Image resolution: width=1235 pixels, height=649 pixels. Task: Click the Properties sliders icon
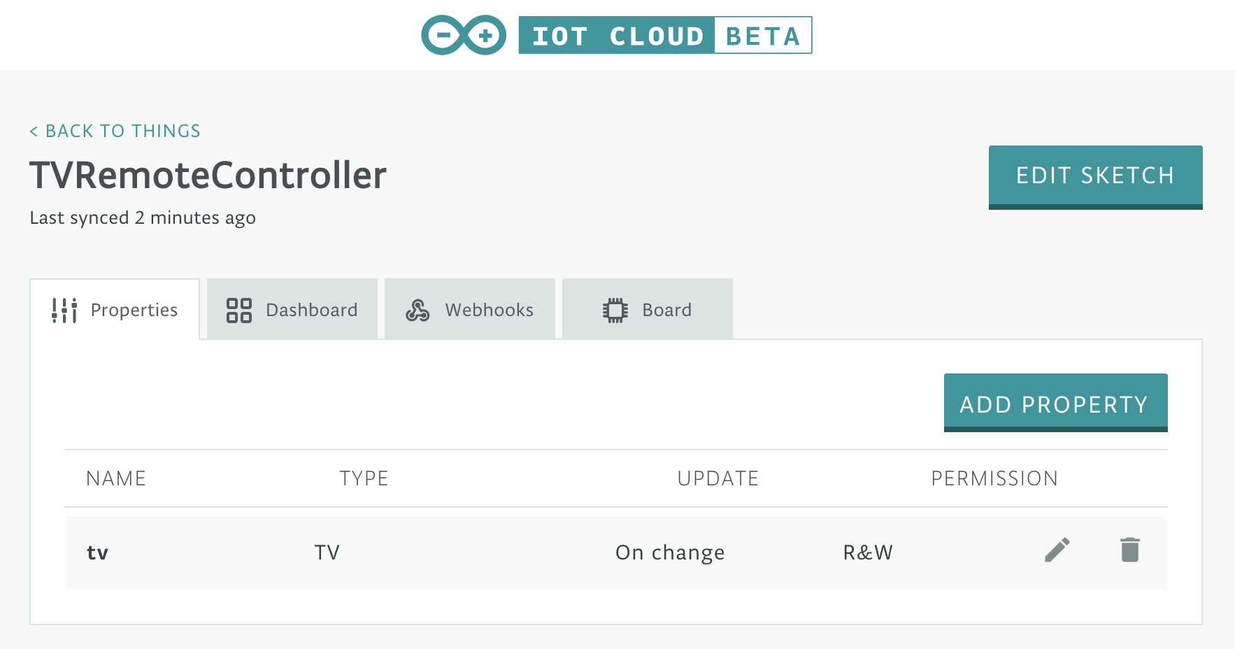tap(63, 309)
